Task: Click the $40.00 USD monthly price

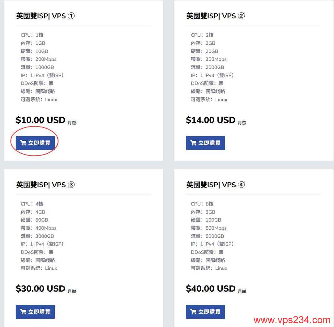Action: [x=210, y=289]
